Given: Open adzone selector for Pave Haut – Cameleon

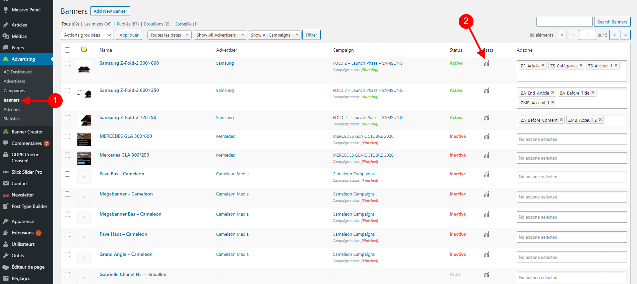Looking at the screenshot, I should click(572, 237).
